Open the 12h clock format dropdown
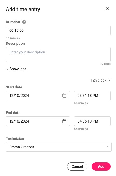116x176 pixels. coord(101,80)
